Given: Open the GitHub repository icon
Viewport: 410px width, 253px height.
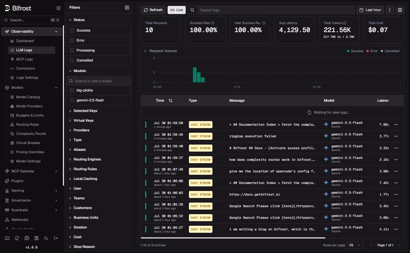Looking at the screenshot, I should coord(17,238).
